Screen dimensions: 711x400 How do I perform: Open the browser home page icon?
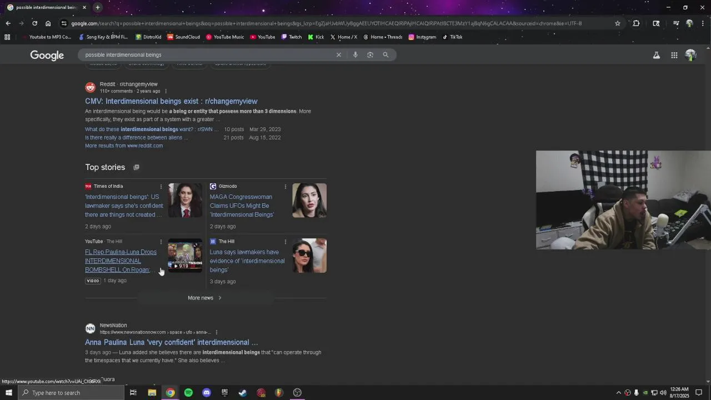click(x=48, y=23)
